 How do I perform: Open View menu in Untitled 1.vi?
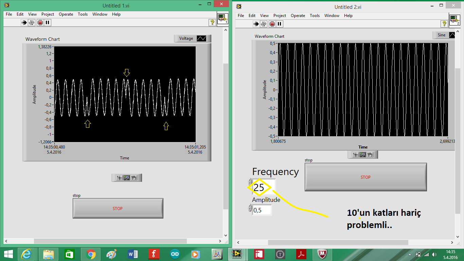tap(33, 14)
